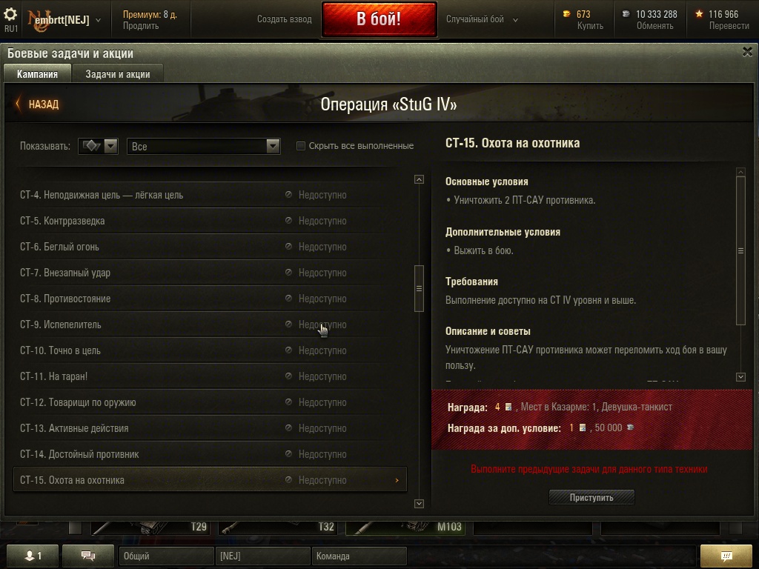Open the vehicle type filter dropdown
The height and width of the screenshot is (569, 759).
[x=98, y=146]
